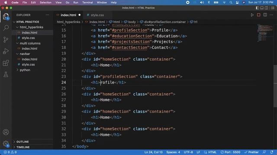Click the Run play button in editor toolbar
This screenshot has width=277, height=155.
pyautogui.click(x=252, y=15)
